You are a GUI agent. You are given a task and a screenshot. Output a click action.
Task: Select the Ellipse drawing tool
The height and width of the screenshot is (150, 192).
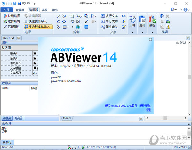64,21
